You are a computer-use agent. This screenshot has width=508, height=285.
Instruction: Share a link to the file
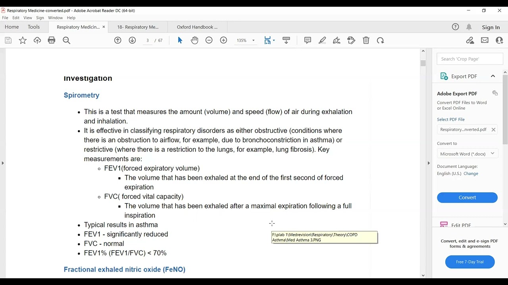click(470, 40)
